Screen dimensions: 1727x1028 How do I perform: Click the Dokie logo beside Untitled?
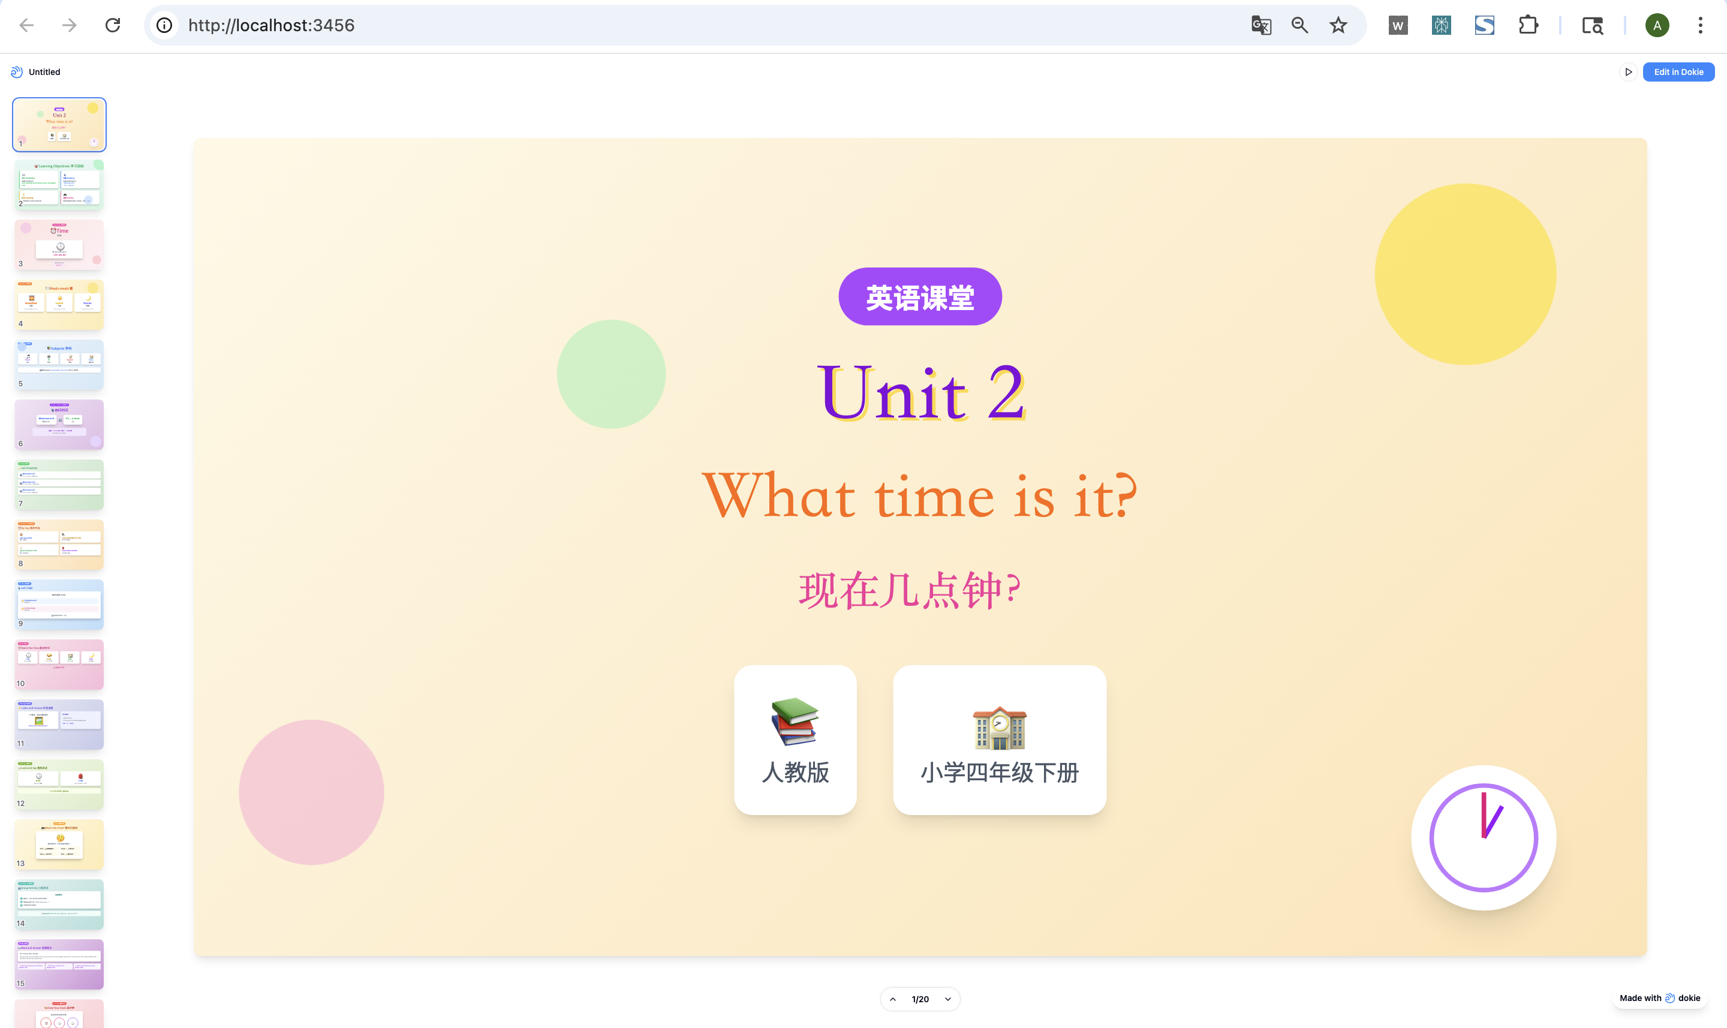17,72
